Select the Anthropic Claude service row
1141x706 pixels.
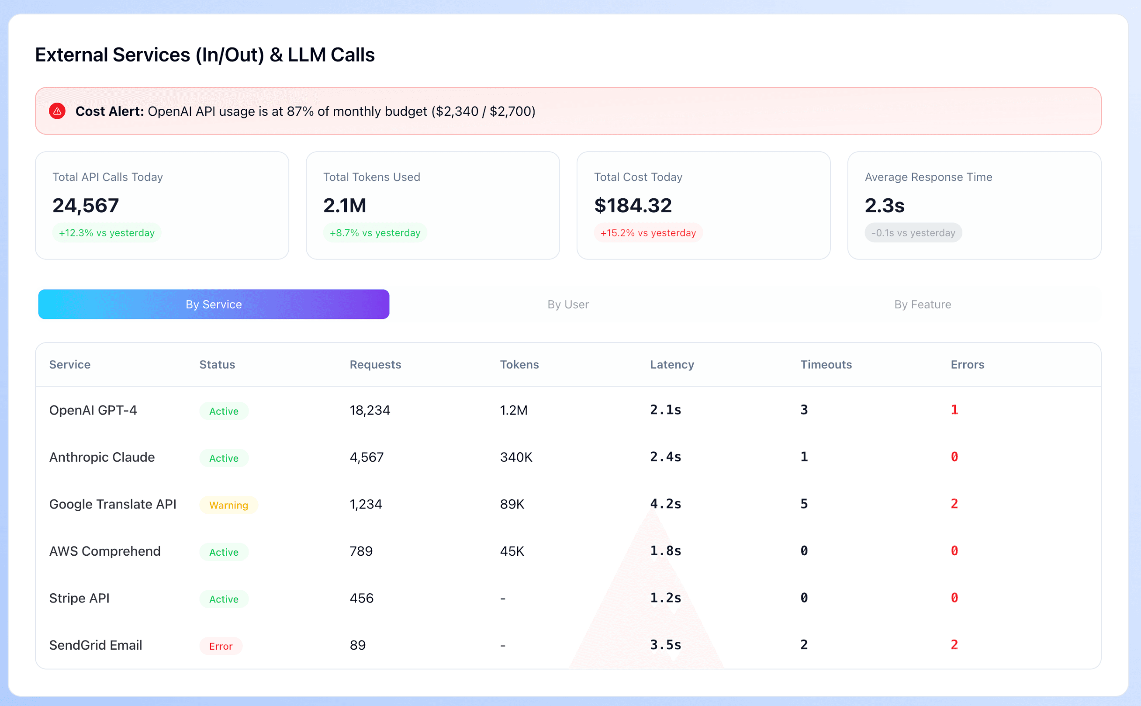tap(102, 457)
